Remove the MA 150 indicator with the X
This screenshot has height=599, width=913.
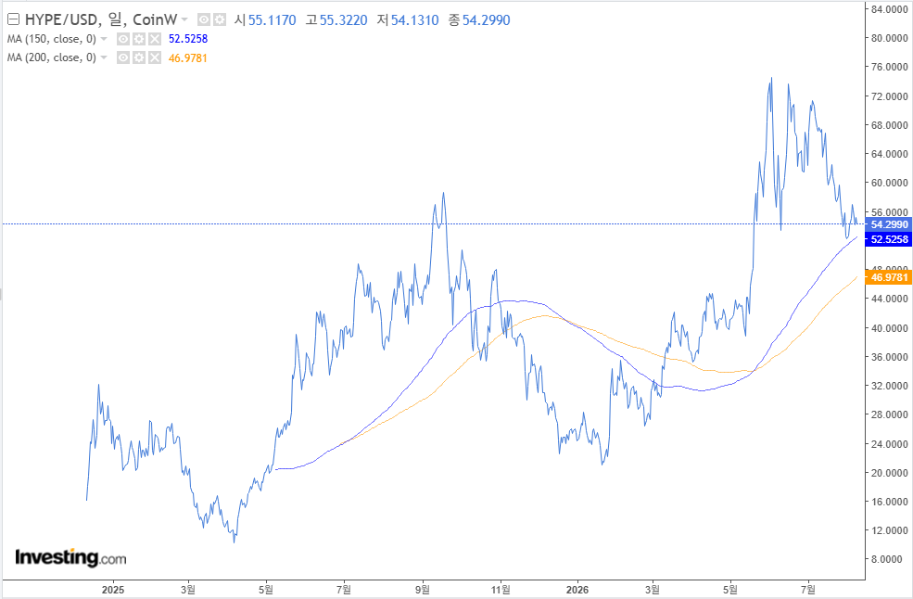tap(154, 39)
